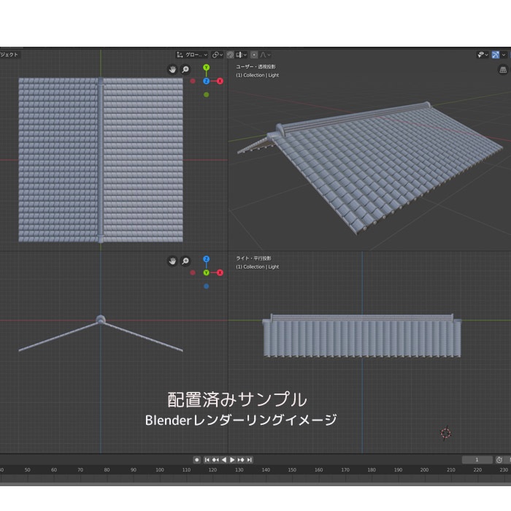The image size is (511, 511).
Task: Click blue Z axis in front-view gizmo
Action: click(207, 259)
